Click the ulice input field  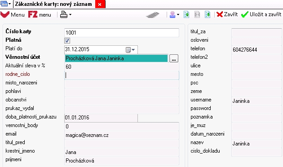tap(256, 67)
